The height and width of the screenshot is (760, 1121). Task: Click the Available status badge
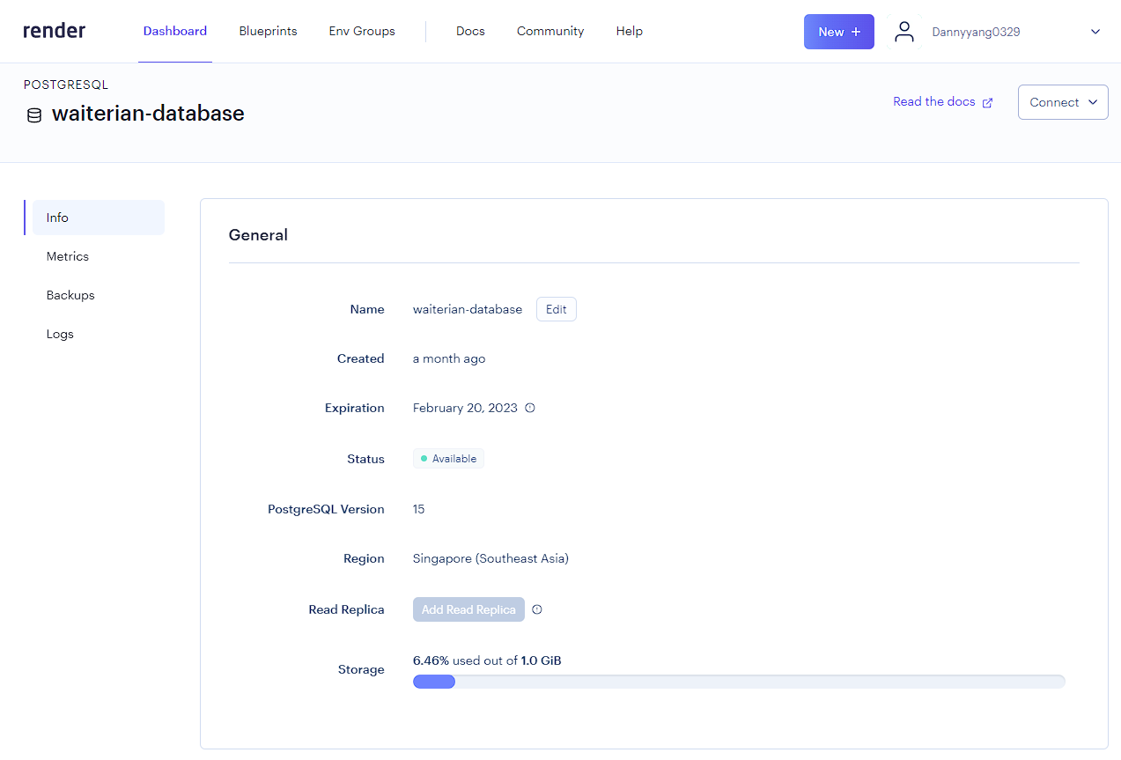tap(448, 459)
